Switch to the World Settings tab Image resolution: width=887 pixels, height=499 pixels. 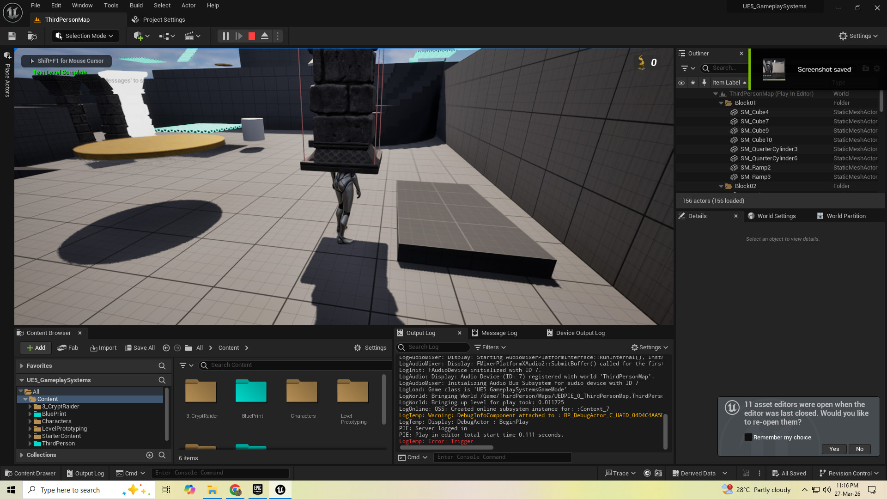(776, 216)
